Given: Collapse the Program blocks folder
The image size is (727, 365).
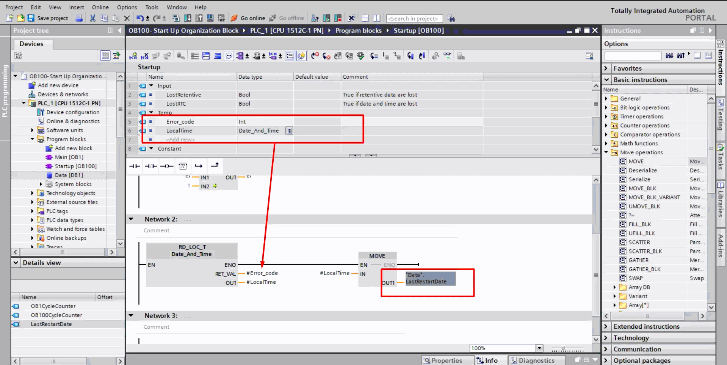Looking at the screenshot, I should (32, 139).
